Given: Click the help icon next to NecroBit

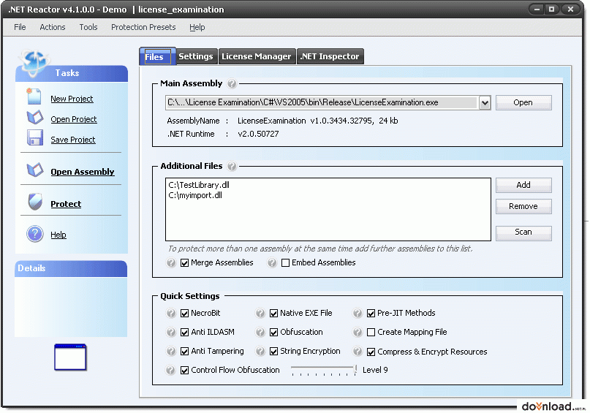Looking at the screenshot, I should (171, 313).
